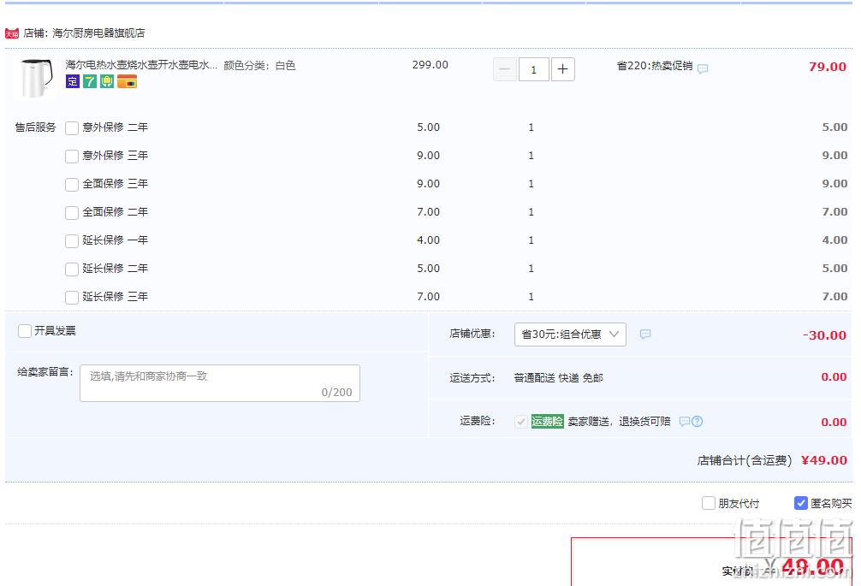The width and height of the screenshot is (861, 586).
Task: Click the question mark help icon for 运费险
Action: [x=698, y=422]
